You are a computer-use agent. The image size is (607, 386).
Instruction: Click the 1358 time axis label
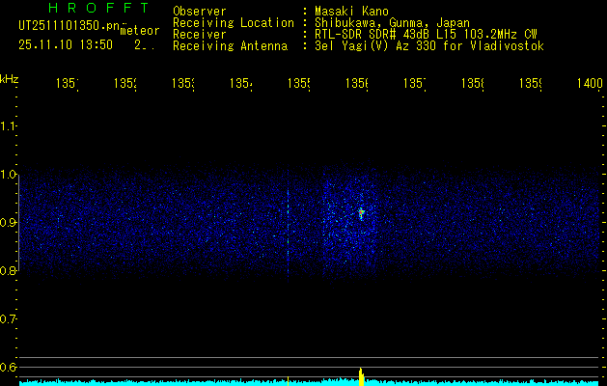472,83
